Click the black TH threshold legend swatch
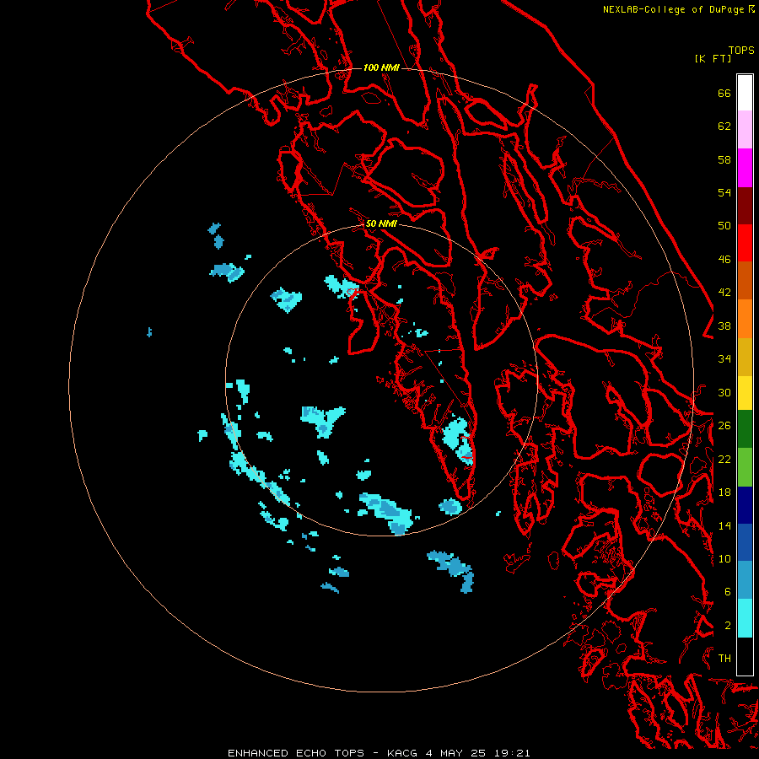This screenshot has width=759, height=759. click(745, 656)
